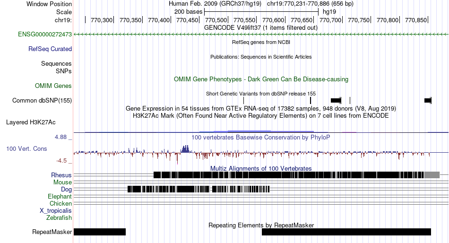
Task: Click the 100 Vert. Cons label
Action: tap(26, 149)
